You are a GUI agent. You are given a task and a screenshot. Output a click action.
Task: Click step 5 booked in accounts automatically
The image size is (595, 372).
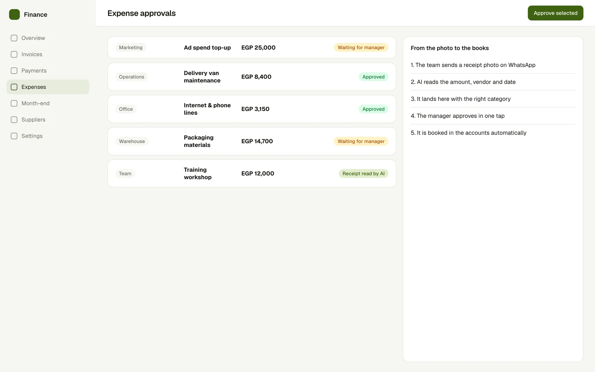tap(469, 133)
